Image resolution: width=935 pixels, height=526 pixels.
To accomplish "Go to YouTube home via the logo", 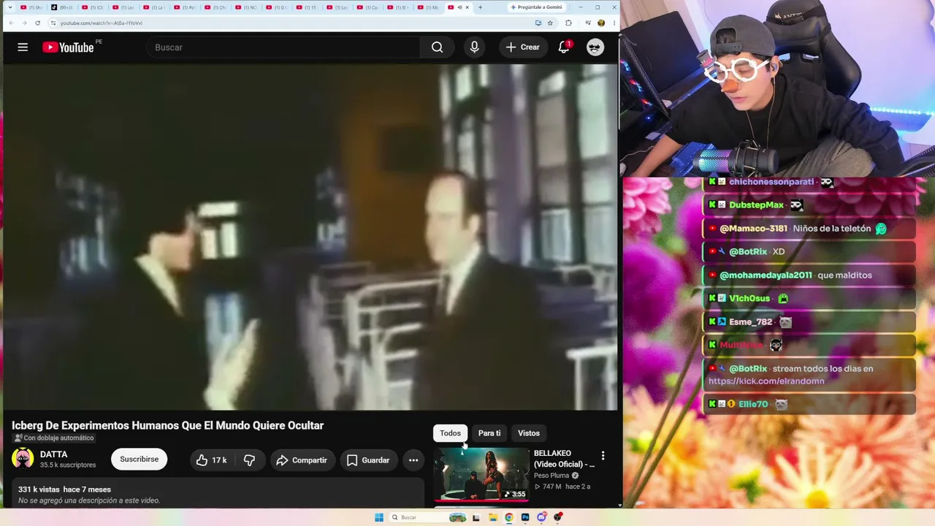I will (68, 47).
